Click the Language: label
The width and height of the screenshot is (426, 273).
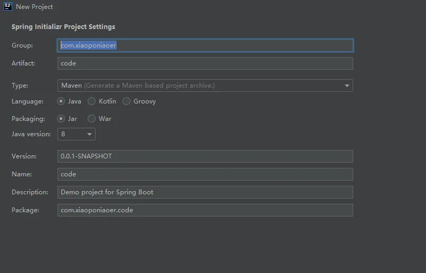(x=27, y=101)
